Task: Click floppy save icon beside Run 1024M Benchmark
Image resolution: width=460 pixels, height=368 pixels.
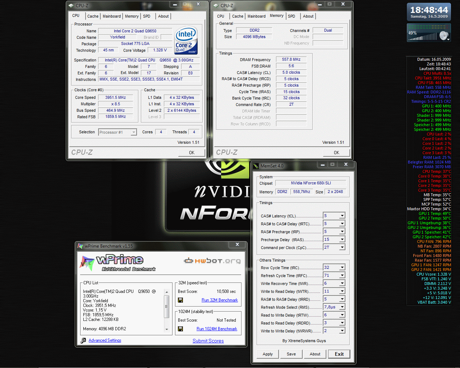Action: click(x=180, y=329)
